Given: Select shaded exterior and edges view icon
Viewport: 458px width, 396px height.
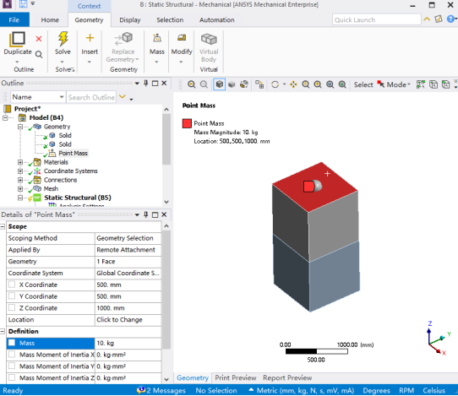Looking at the screenshot, I should [220, 84].
